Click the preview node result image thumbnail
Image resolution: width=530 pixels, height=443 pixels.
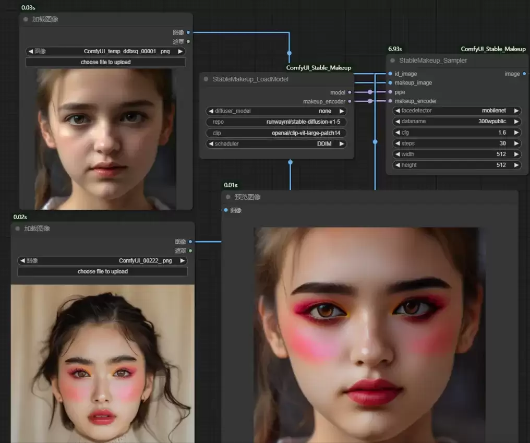pyautogui.click(x=369, y=335)
